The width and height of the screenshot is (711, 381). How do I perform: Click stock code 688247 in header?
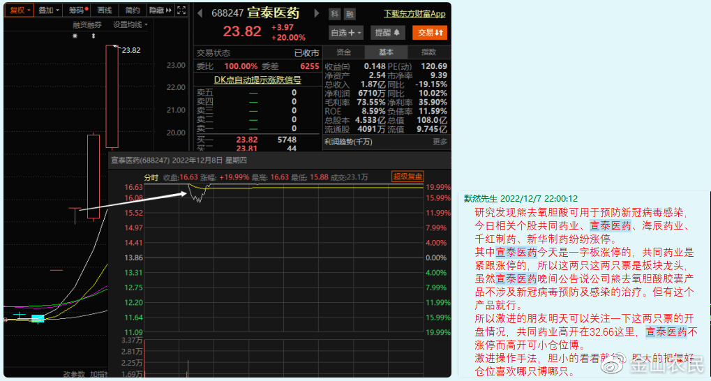(x=227, y=13)
